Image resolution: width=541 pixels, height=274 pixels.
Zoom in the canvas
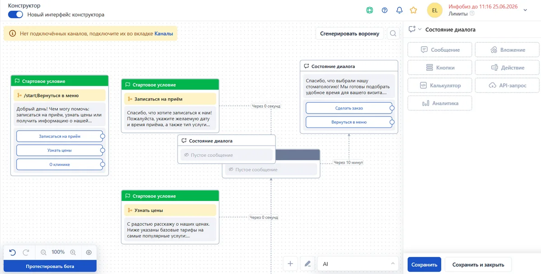coord(73,252)
